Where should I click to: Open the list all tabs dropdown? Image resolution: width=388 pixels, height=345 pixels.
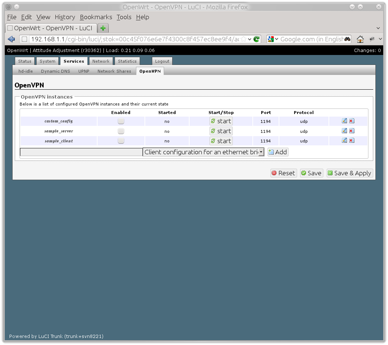coord(378,28)
